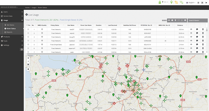Tick the Pin checkbox for row 1

pos(28,30)
